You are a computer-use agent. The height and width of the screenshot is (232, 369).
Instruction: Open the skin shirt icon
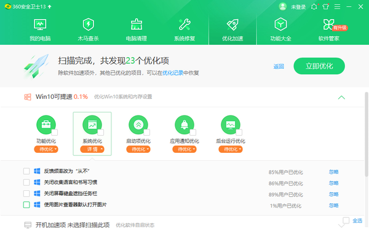coord(326,7)
